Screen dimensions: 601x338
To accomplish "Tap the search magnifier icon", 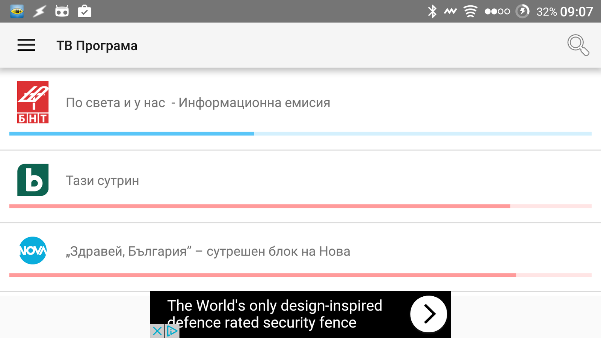I will (x=578, y=45).
